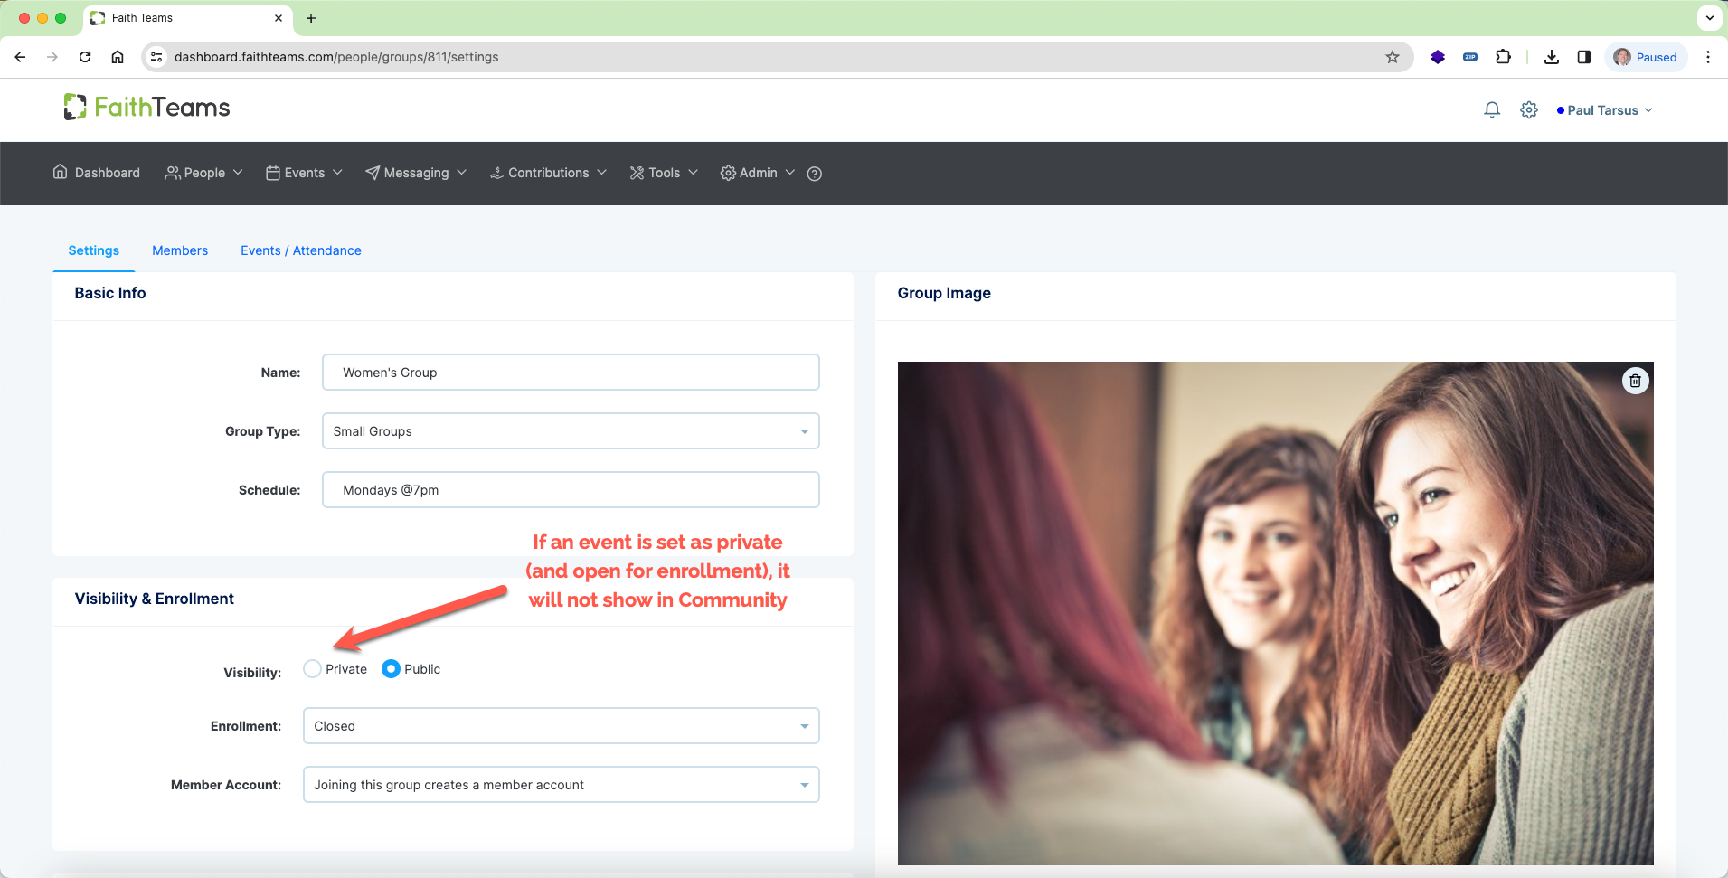Click the group image photo
The image size is (1728, 878).
[x=1275, y=613]
